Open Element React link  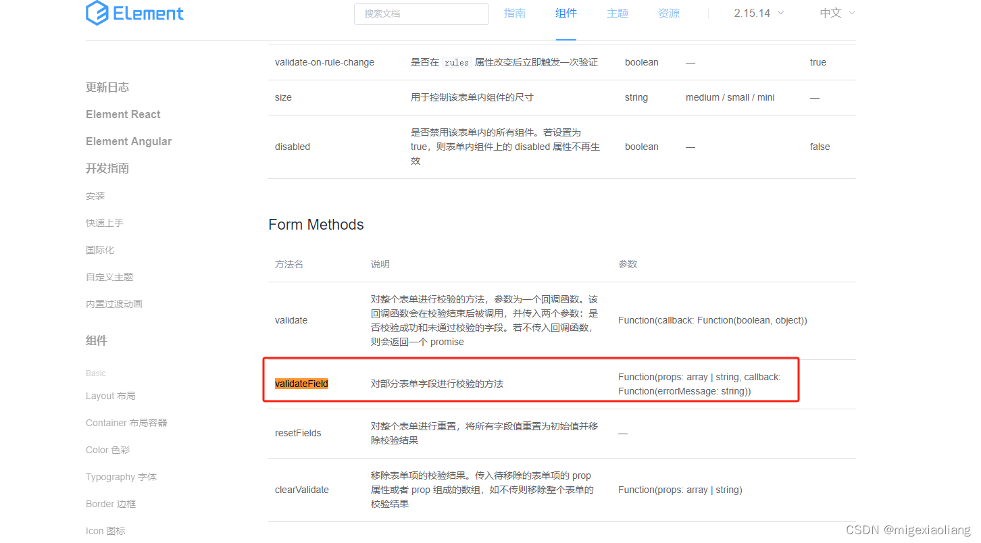[123, 114]
